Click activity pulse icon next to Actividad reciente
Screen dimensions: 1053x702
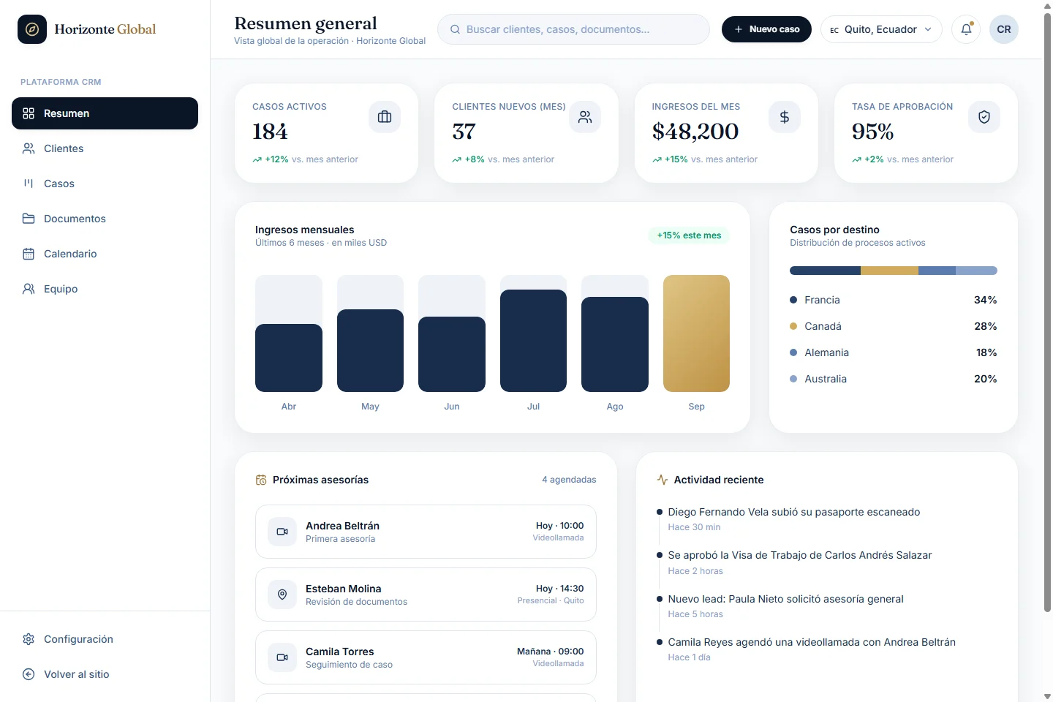(663, 480)
